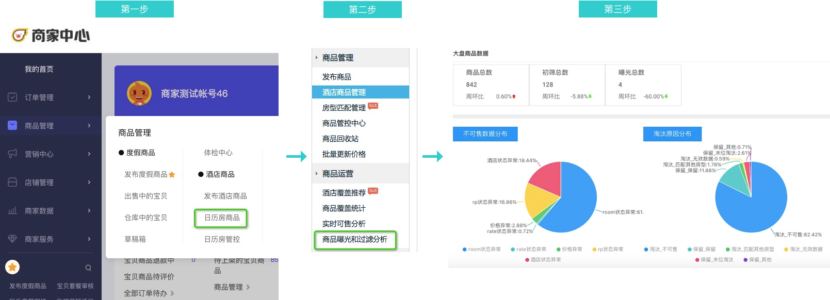Toggle the rate状态异常 legend item
Image resolution: width=830 pixels, height=300 pixels.
click(x=528, y=249)
